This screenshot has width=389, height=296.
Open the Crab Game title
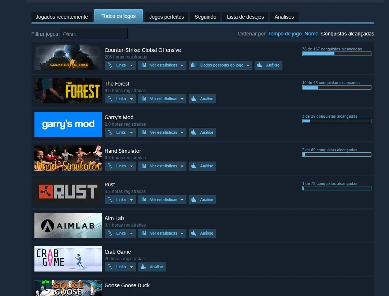[x=118, y=252]
